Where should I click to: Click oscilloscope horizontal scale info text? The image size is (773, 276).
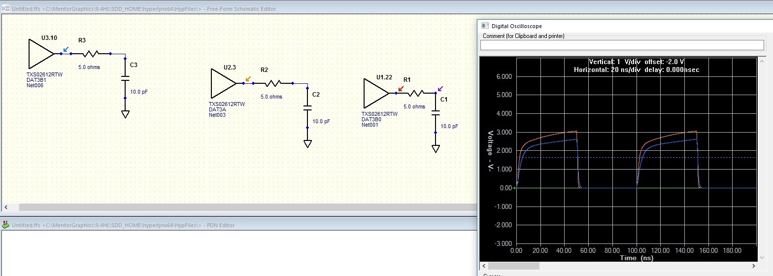(637, 69)
